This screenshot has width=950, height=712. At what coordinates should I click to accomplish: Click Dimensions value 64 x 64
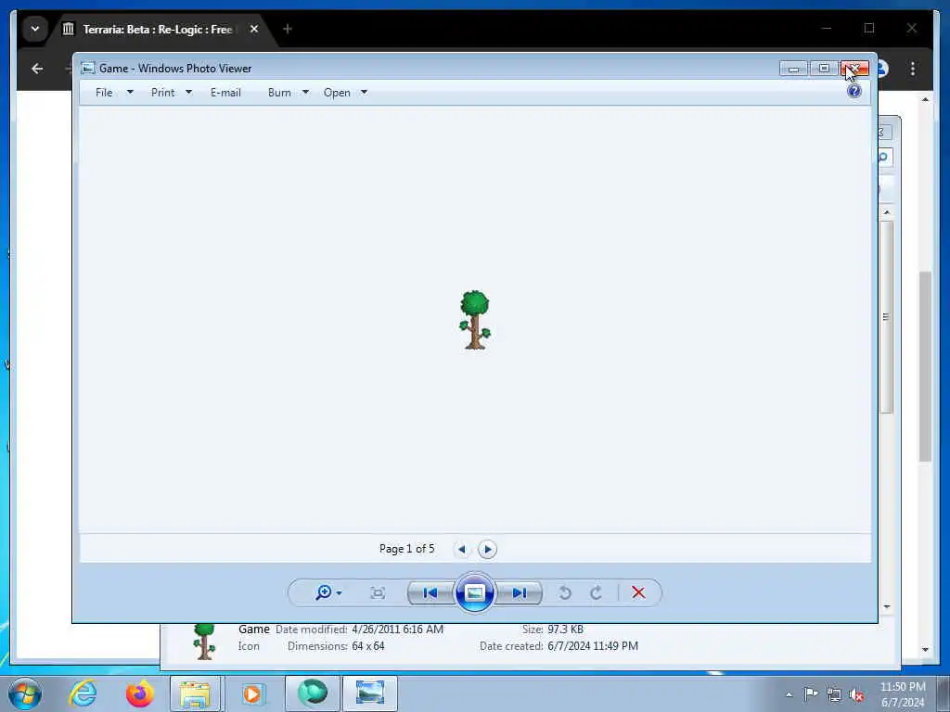[x=368, y=646]
